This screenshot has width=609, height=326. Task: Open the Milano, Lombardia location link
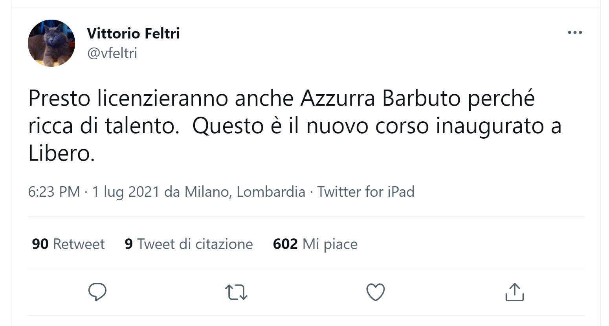coord(245,192)
